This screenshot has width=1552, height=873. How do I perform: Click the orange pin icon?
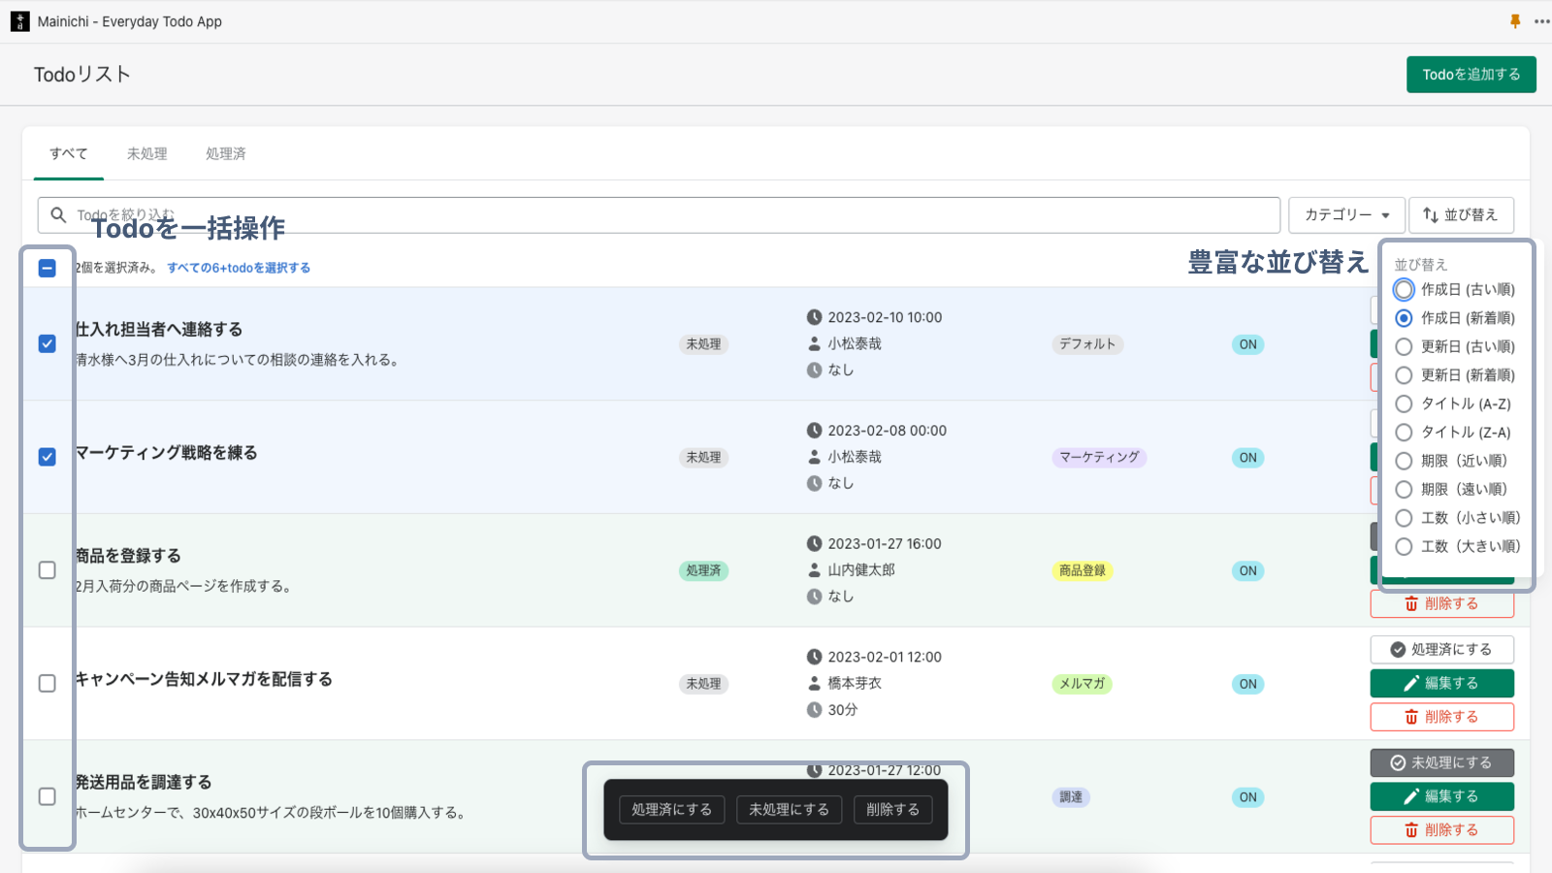(1515, 21)
